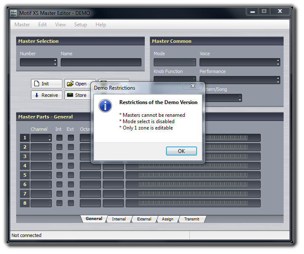
Task: Select part number 5 button
Action: point(25,175)
